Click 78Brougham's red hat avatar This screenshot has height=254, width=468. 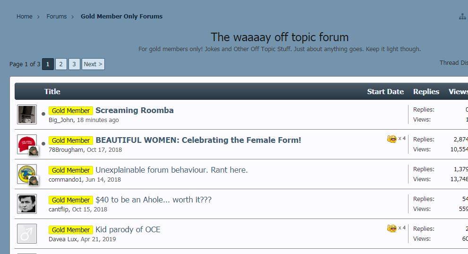point(26,143)
